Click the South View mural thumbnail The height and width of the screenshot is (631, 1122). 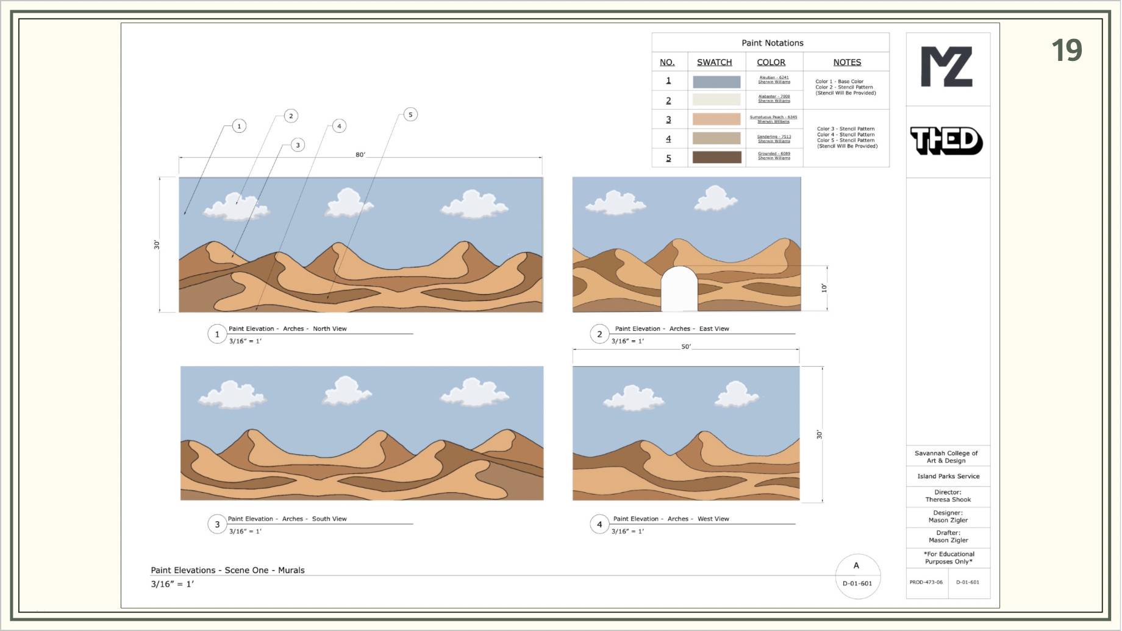coord(362,433)
